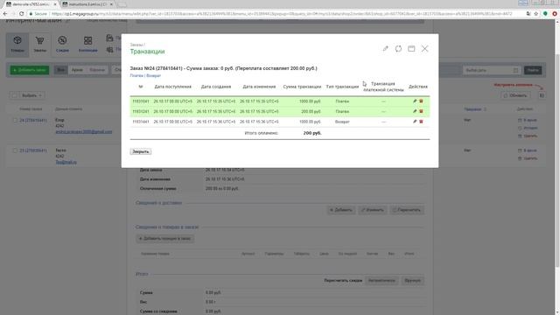Click the window-mode icon in the Транзакции dialog header

tap(411, 49)
